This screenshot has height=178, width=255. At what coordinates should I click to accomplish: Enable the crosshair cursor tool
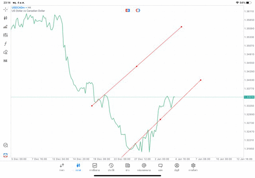point(6,10)
